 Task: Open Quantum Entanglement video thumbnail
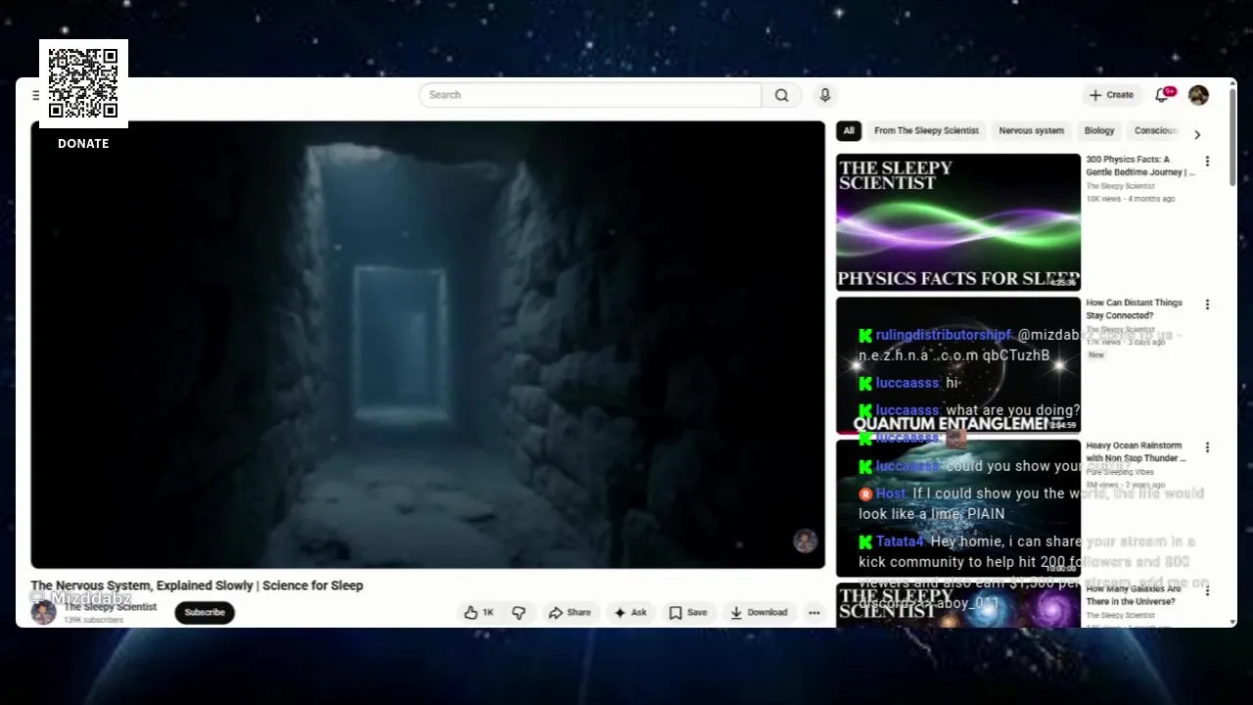958,365
